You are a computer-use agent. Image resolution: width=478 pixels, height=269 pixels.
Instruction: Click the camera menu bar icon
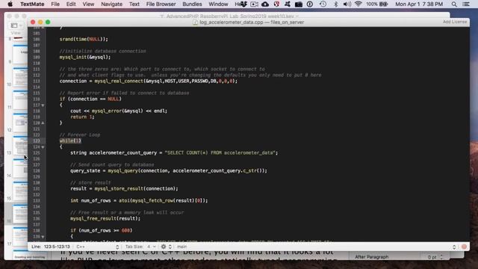[x=299, y=4]
